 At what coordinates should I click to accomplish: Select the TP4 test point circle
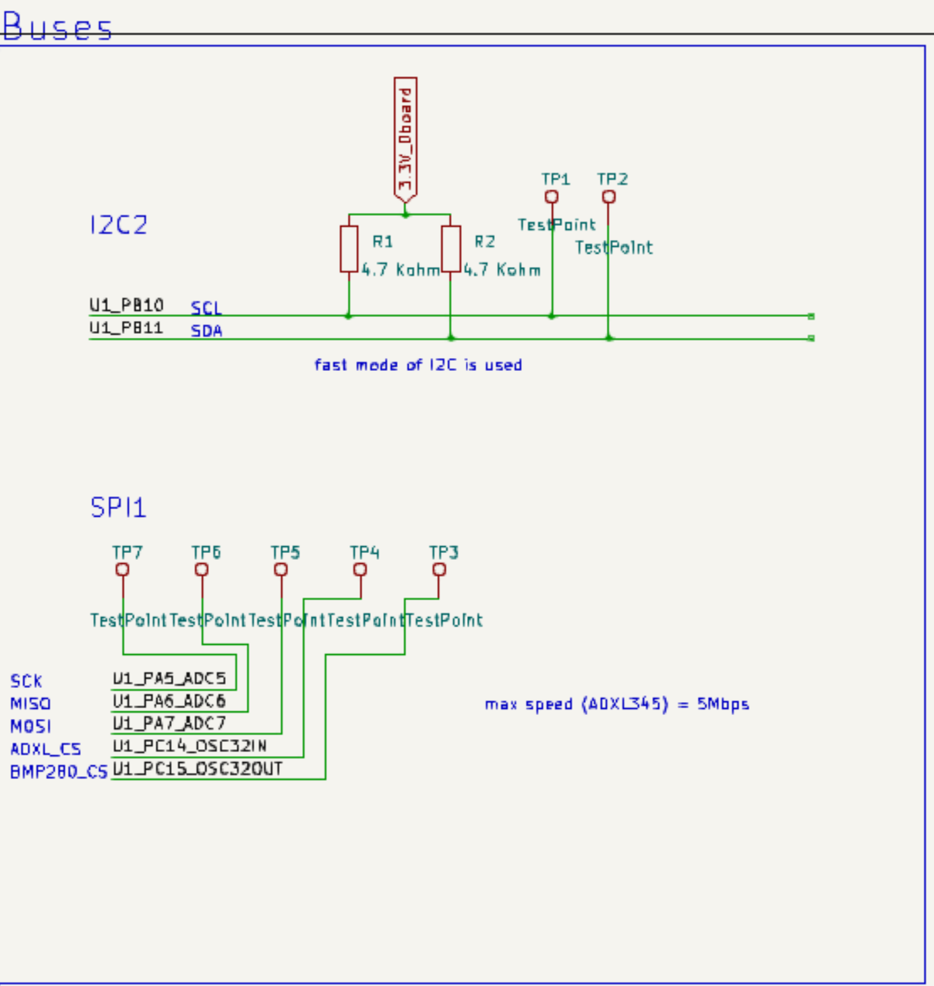[360, 569]
